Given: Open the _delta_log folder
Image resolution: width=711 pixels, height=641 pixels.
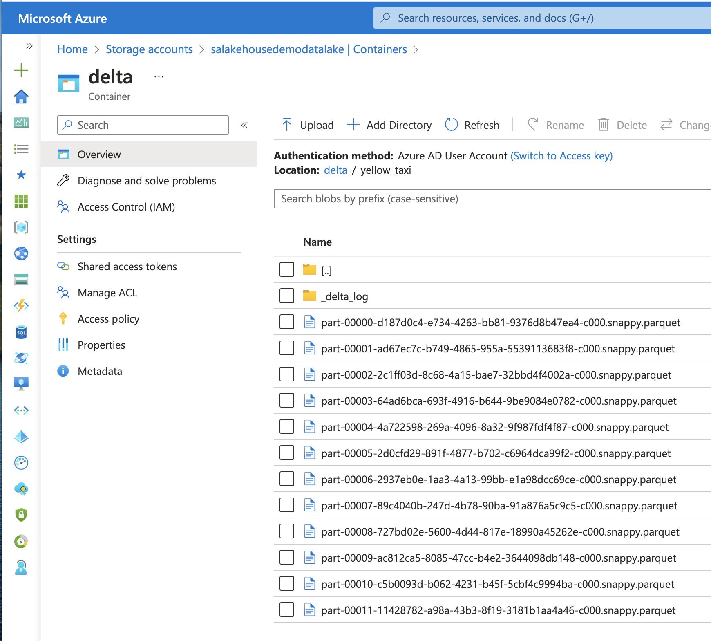Looking at the screenshot, I should (x=344, y=296).
